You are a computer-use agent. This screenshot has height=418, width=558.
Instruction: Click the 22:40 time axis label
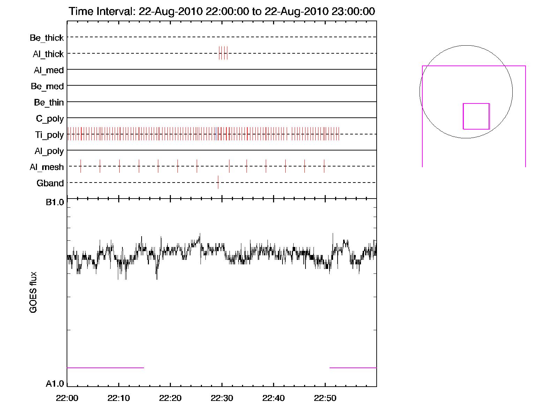(273, 398)
